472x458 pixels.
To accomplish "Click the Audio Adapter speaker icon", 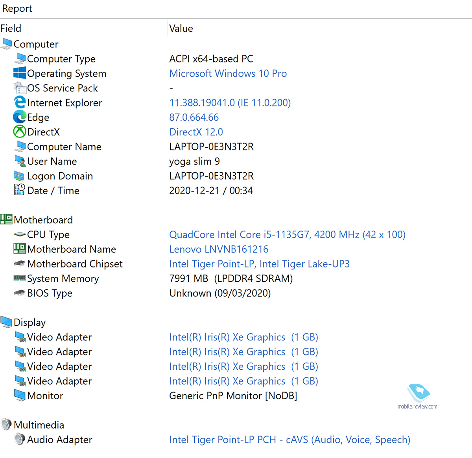I will click(x=19, y=439).
